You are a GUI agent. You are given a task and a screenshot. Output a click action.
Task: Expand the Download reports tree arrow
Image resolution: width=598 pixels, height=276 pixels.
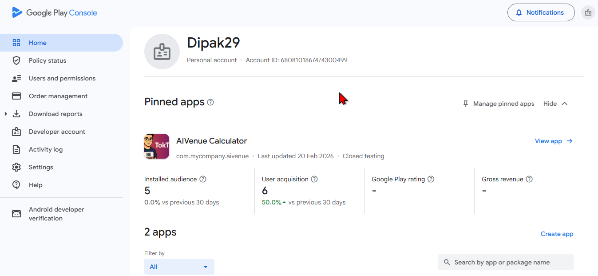[6, 114]
